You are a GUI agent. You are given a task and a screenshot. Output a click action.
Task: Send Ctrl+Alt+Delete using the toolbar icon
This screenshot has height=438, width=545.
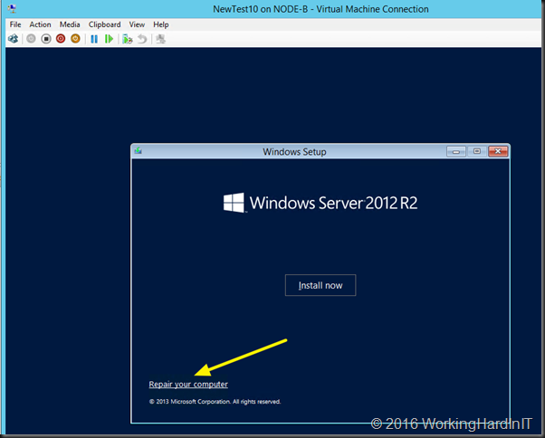tap(14, 39)
